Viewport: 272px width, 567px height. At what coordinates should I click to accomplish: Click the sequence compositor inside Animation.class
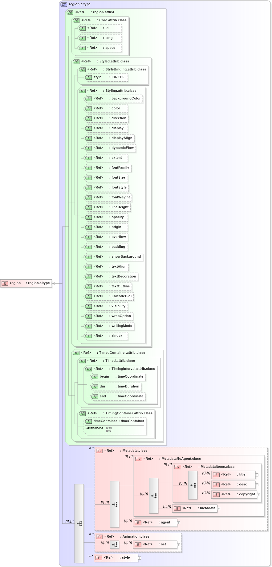tap(115, 545)
